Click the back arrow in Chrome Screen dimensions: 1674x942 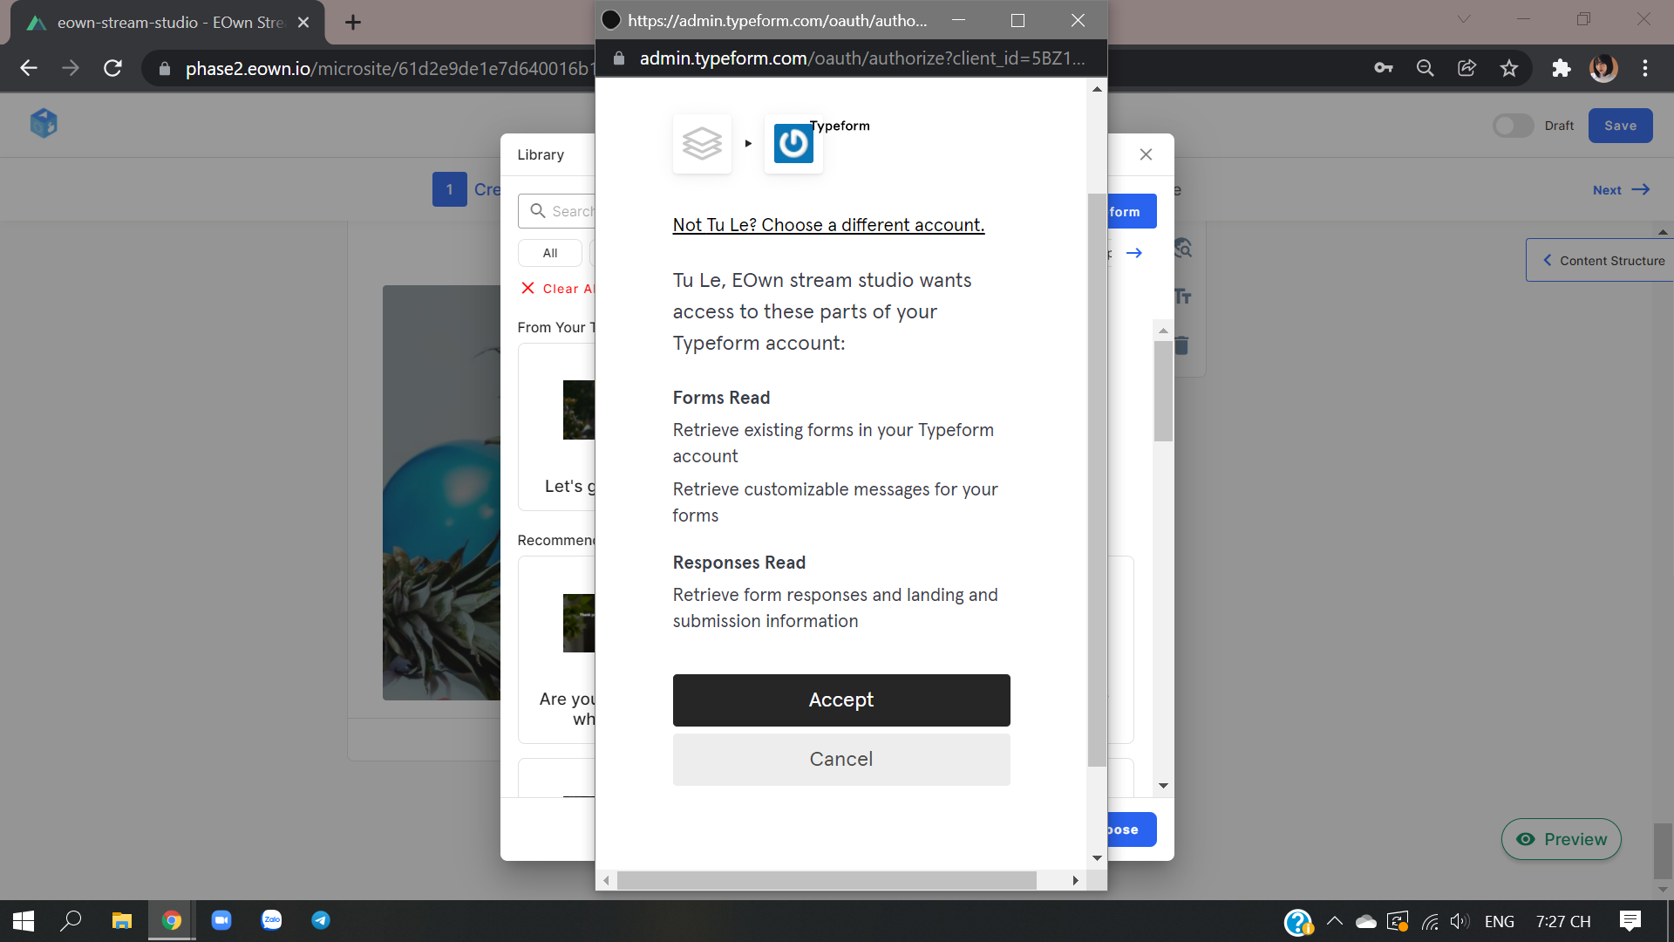tap(29, 68)
